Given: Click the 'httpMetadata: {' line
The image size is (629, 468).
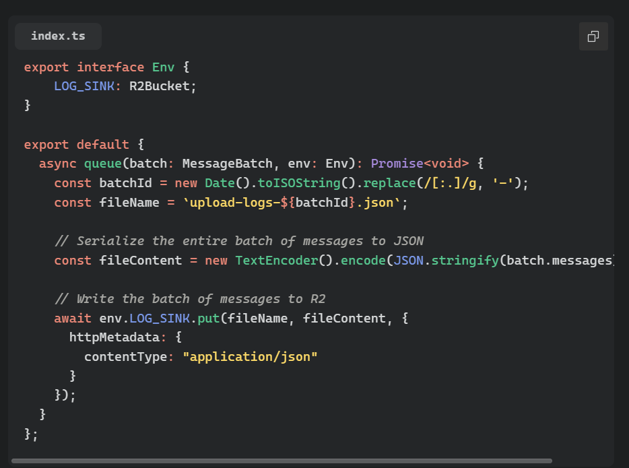Looking at the screenshot, I should click(125, 337).
